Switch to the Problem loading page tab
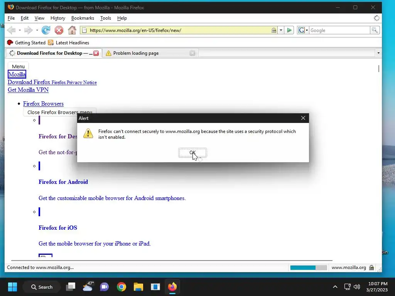The height and width of the screenshot is (296, 395). pyautogui.click(x=150, y=53)
